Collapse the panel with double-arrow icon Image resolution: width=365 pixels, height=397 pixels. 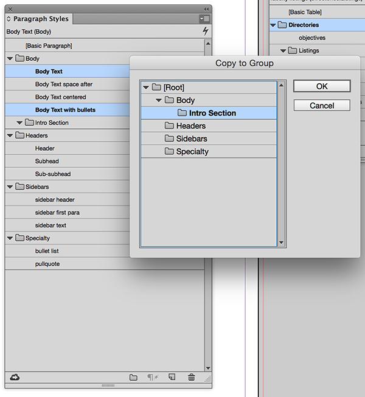[206, 9]
